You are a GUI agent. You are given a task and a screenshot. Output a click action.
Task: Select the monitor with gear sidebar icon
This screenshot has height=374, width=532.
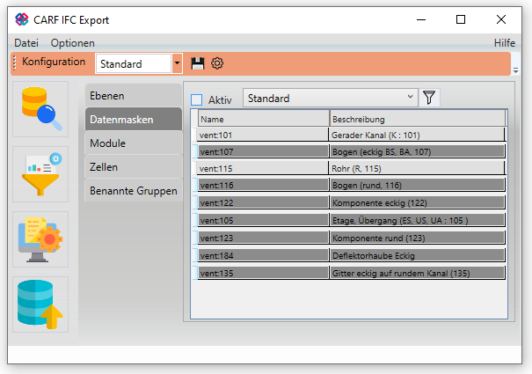pos(40,239)
